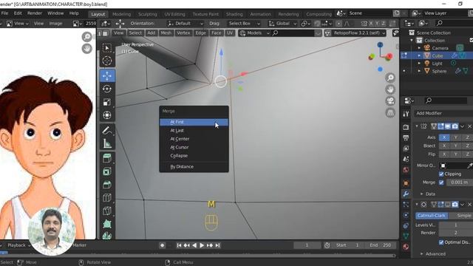Viewport: 473px width, 266px height.
Task: Open the Mesh menu in viewport header
Action: click(x=166, y=33)
